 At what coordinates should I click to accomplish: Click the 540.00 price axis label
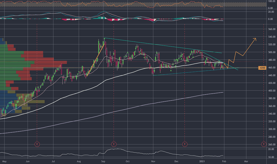272,37
